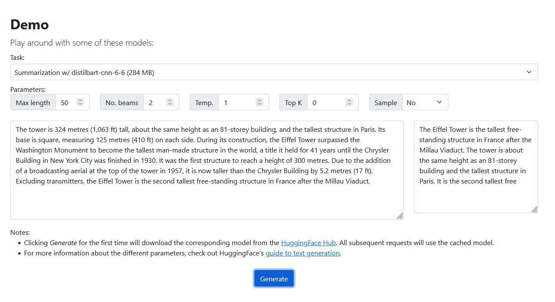Open the HuggingFace Hub link
Screen dimensions: 555x302
308,243
